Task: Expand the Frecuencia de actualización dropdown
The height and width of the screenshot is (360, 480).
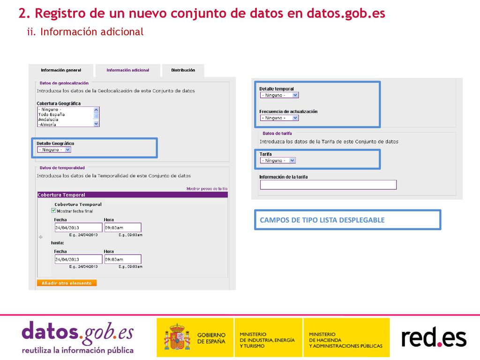Action: (279, 118)
